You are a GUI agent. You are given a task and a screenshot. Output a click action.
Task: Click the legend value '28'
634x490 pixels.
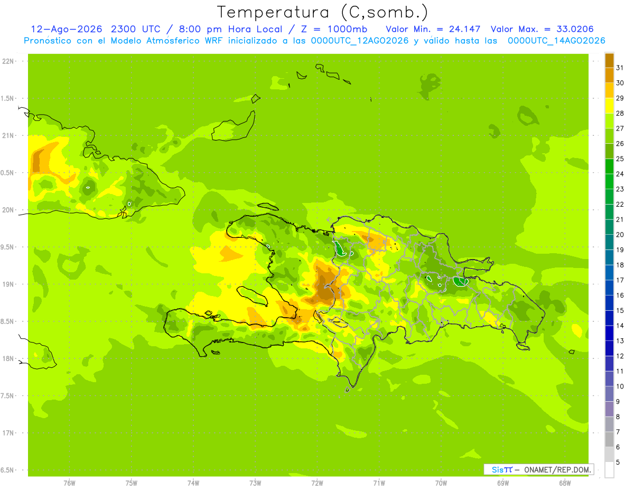[x=620, y=113]
